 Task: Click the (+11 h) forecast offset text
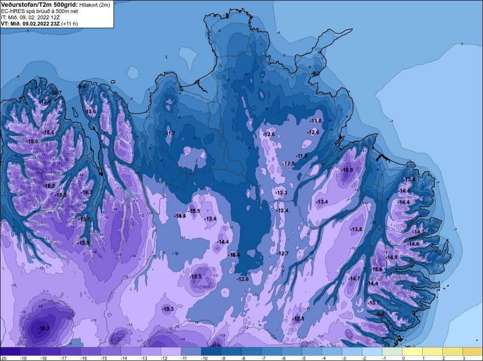click(70, 24)
